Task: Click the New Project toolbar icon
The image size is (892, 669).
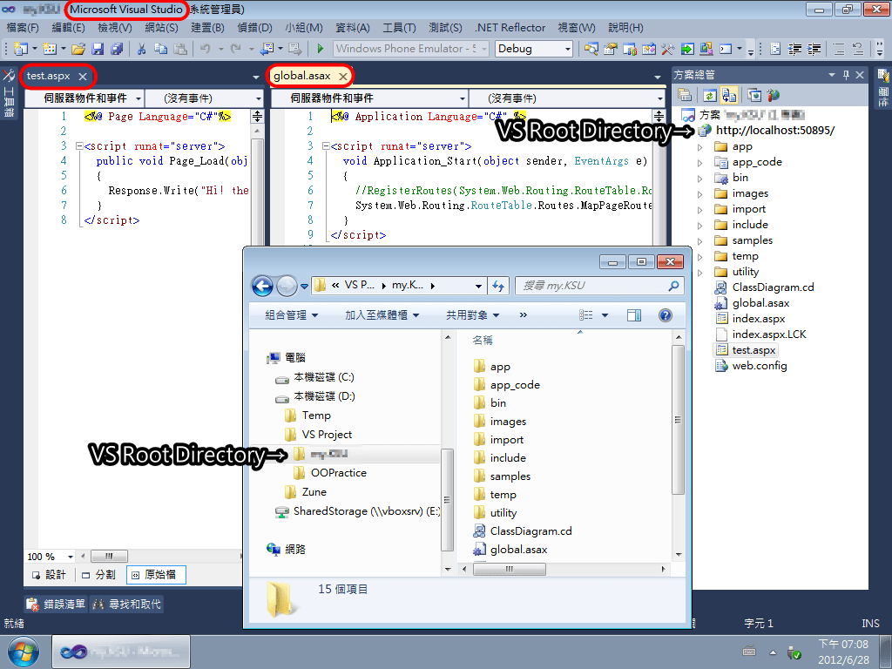Action: [21, 49]
